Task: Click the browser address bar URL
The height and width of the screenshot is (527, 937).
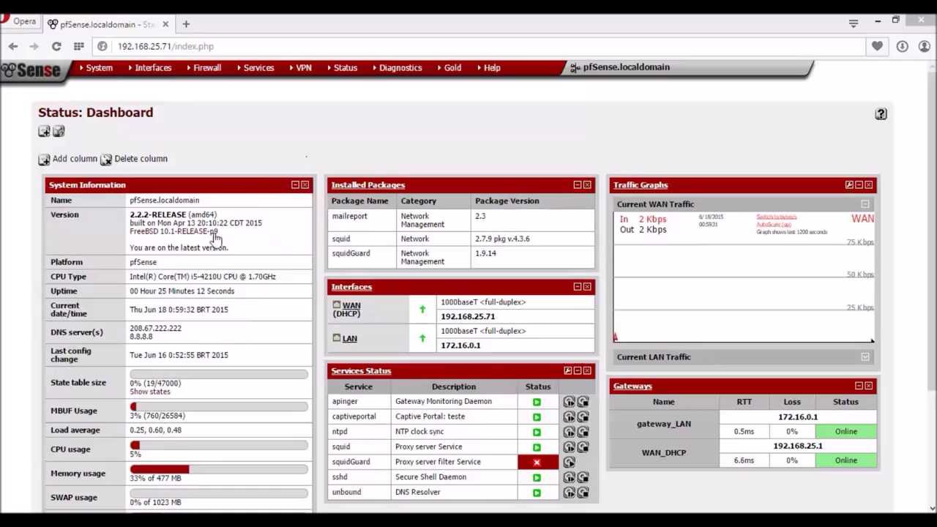Action: click(165, 46)
